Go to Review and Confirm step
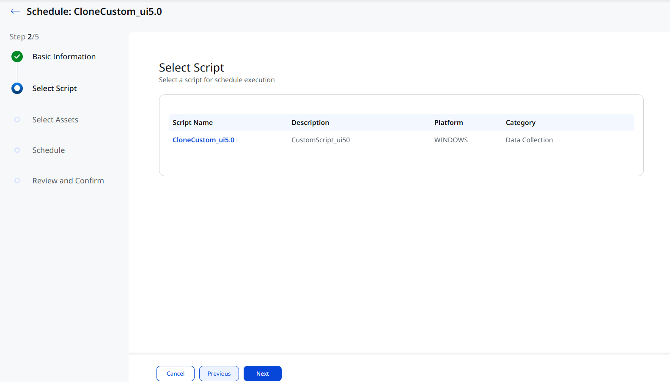The width and height of the screenshot is (670, 382). pos(68,181)
